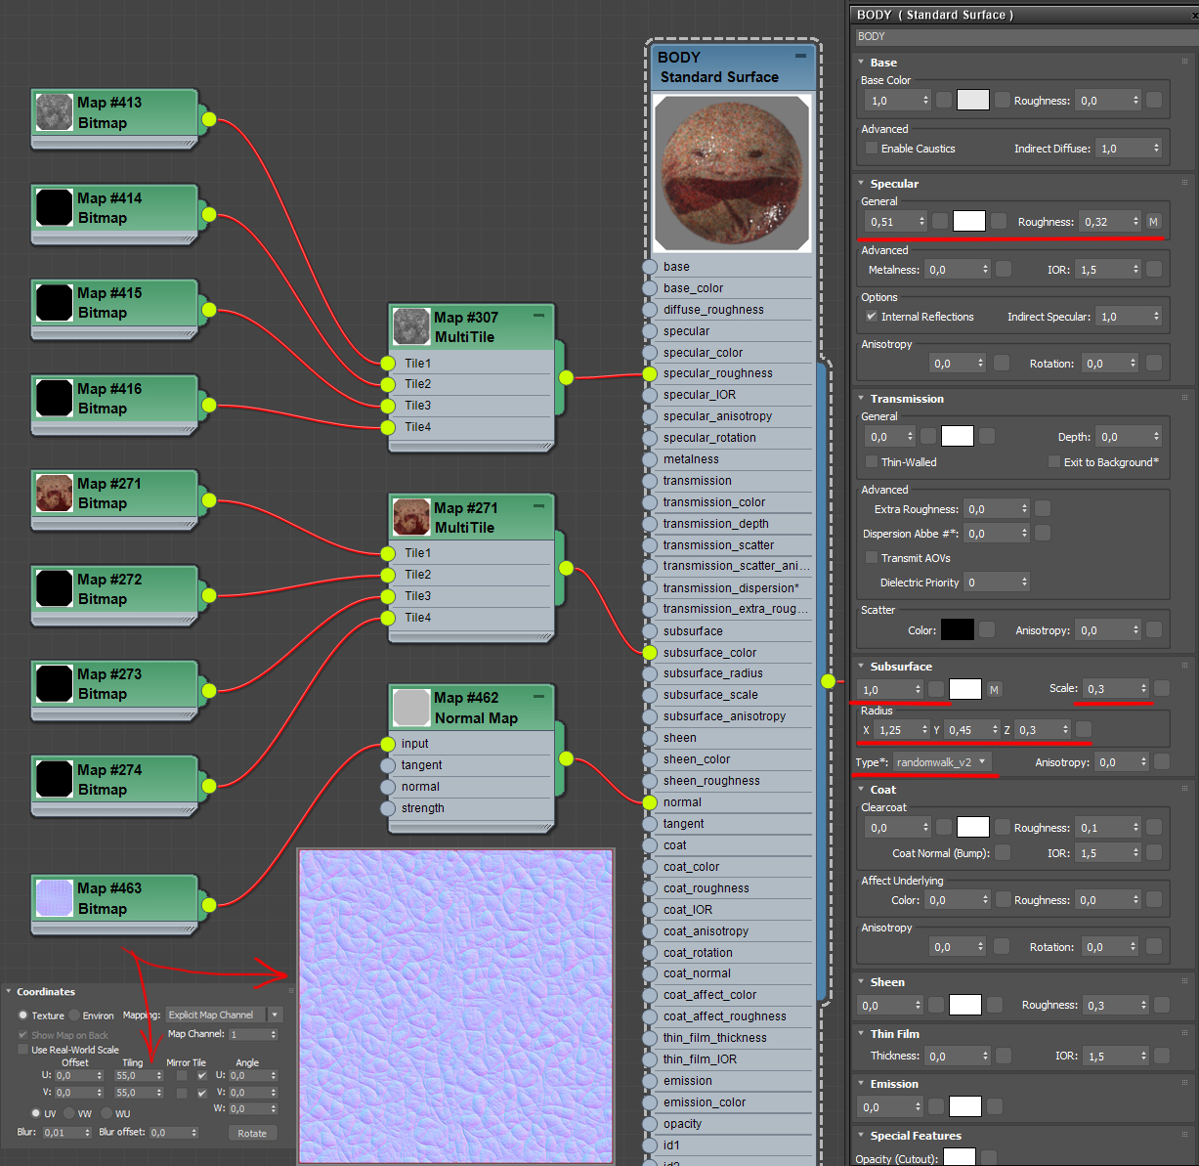The height and width of the screenshot is (1166, 1199).
Task: Enable the Caustics checkbox
Action: tap(871, 149)
